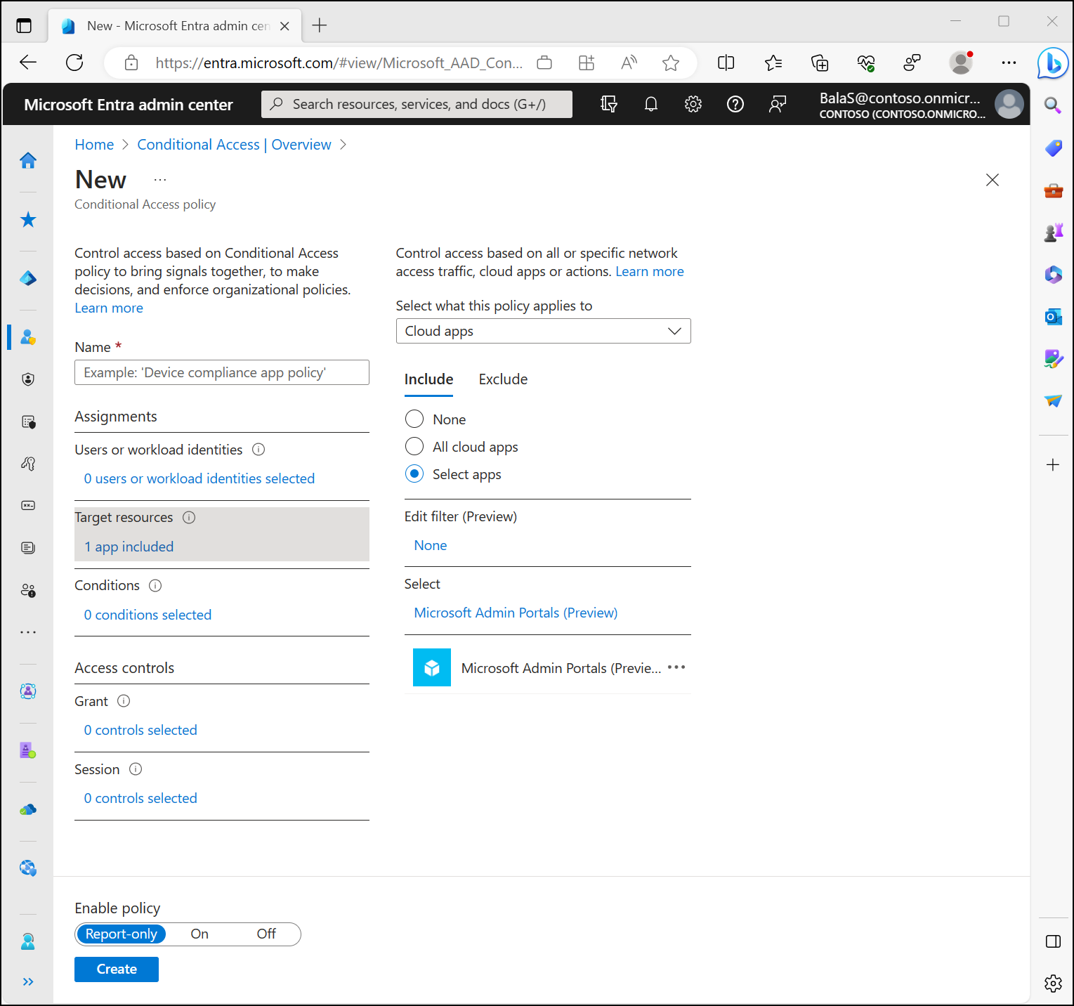Click inside the policy Name field
Screen dimensions: 1074x1006
coord(221,372)
